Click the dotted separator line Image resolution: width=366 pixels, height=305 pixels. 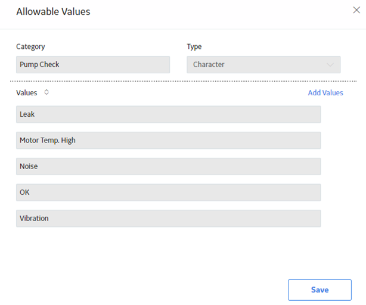tap(183, 81)
